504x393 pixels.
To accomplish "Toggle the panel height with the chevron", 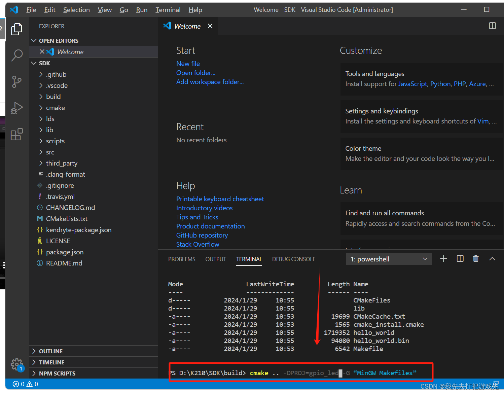I will click(x=492, y=258).
